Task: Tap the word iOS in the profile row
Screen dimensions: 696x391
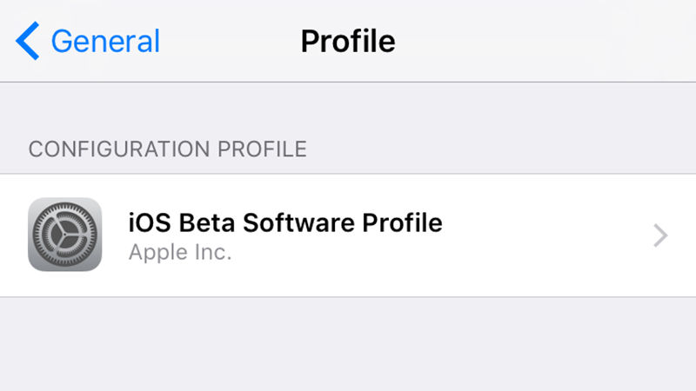Action: tap(150, 222)
